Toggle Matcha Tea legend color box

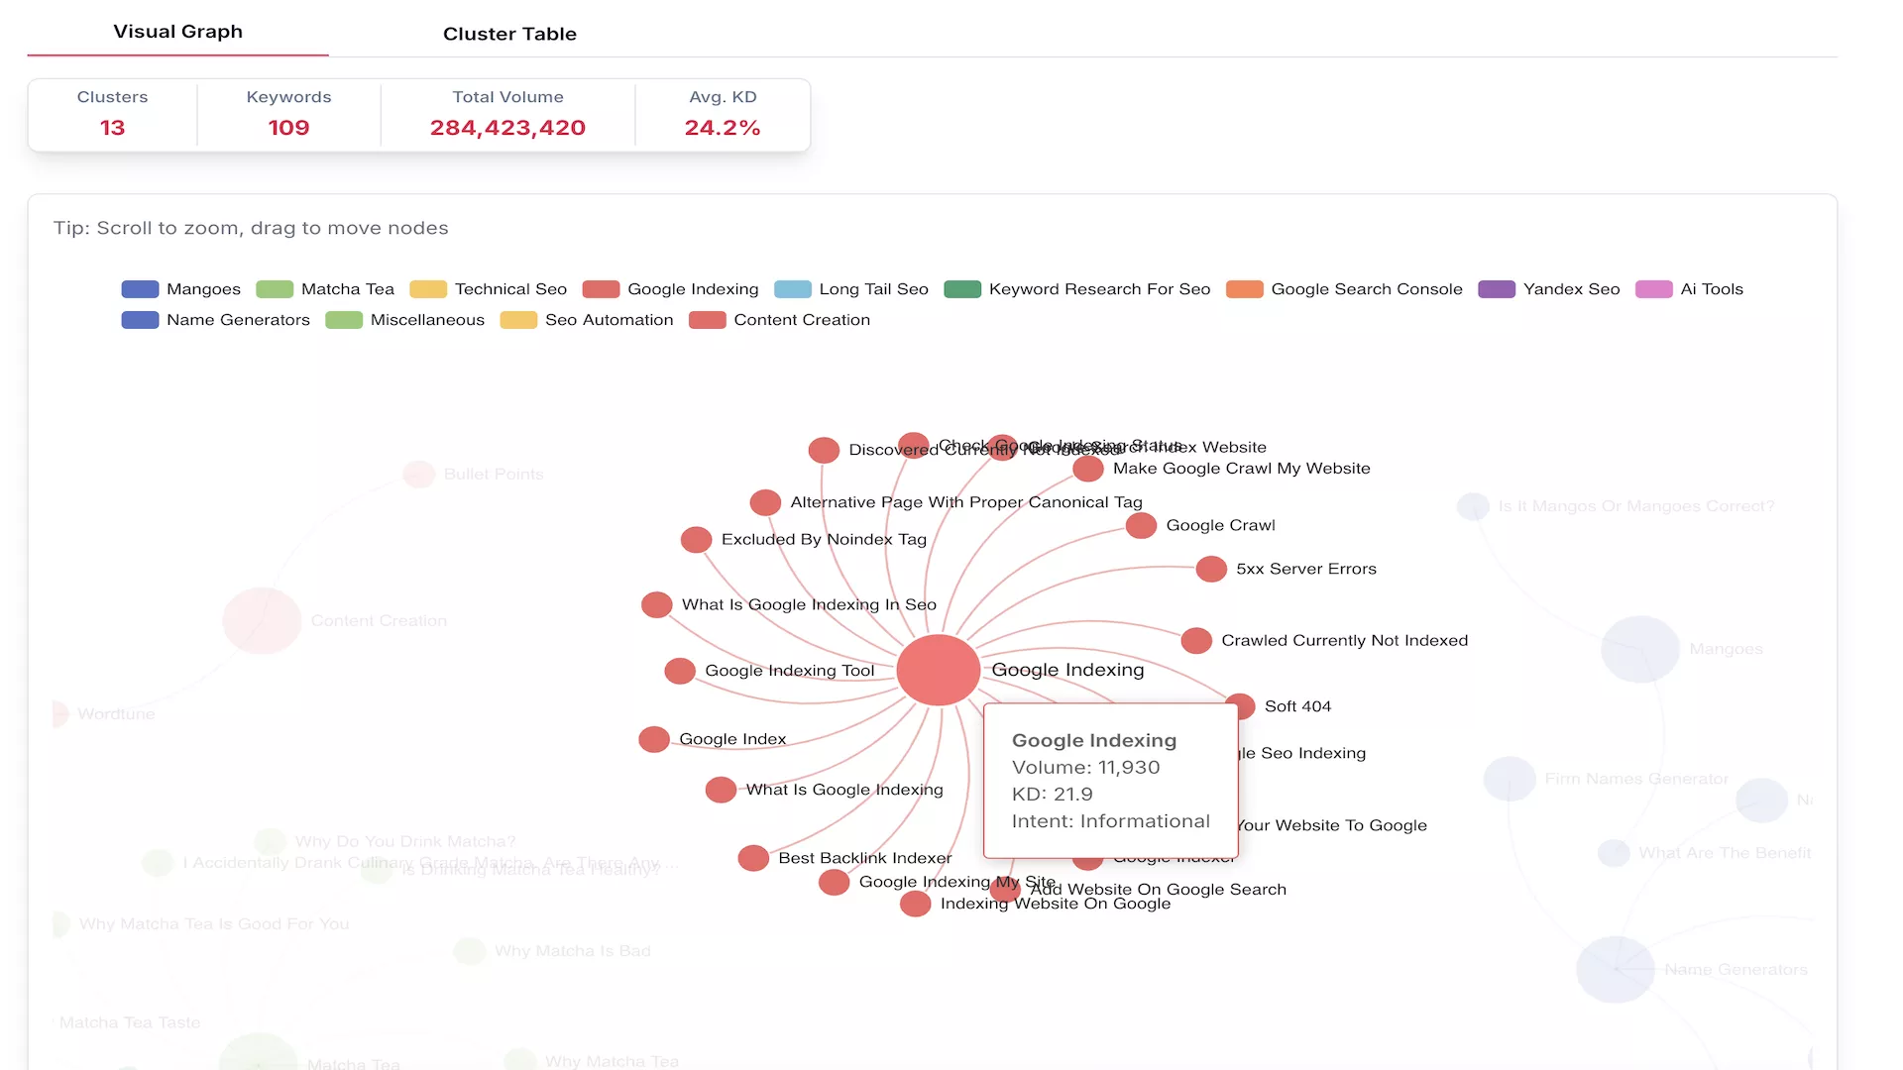click(x=275, y=289)
